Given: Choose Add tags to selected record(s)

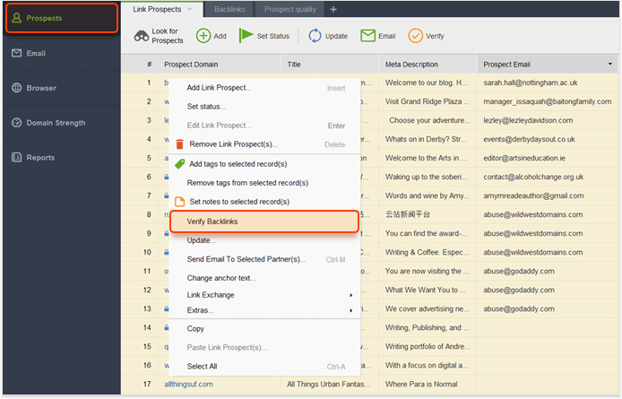Looking at the screenshot, I should [x=264, y=163].
